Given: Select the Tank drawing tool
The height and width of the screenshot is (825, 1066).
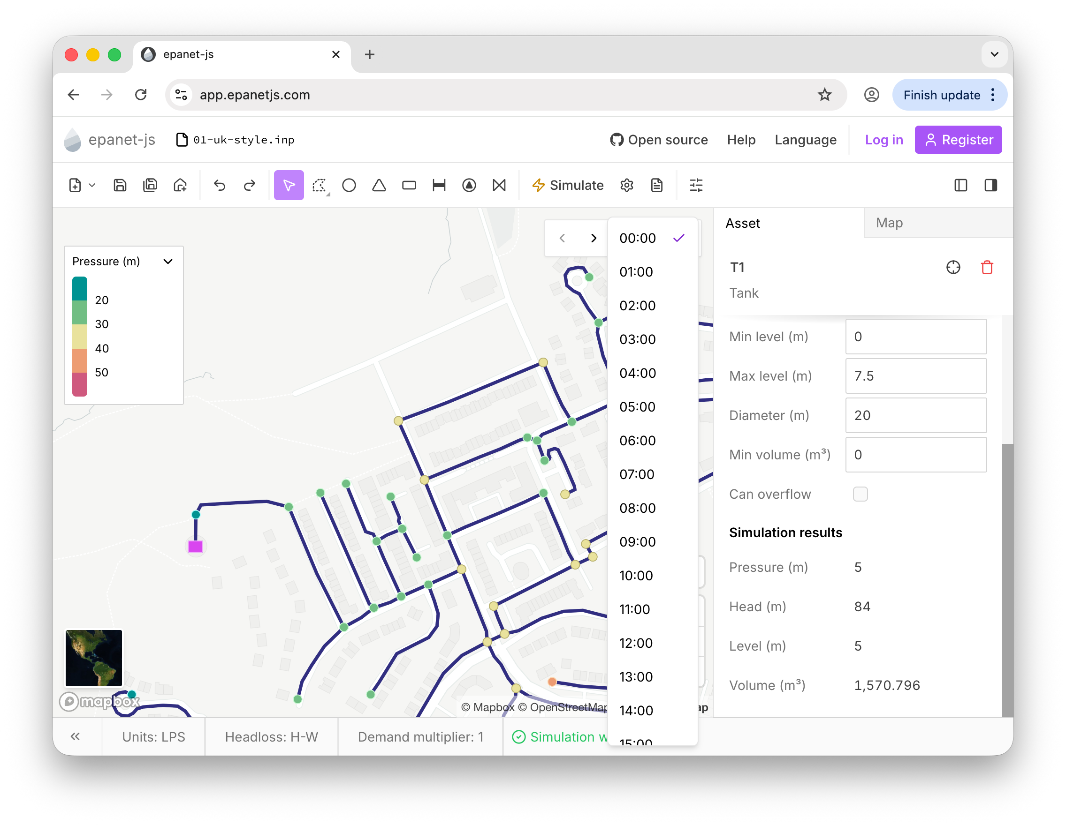Looking at the screenshot, I should [x=409, y=185].
